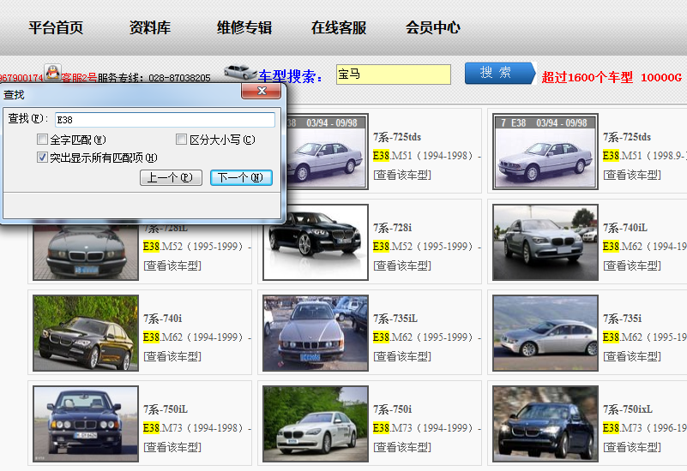Viewport: 687px width, 471px height.
Task: Click the 下一个 button in find dialog
Action: [x=241, y=177]
